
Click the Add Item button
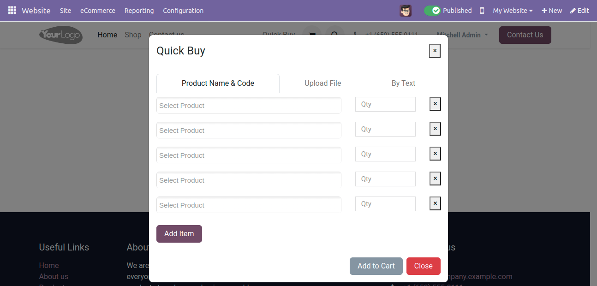coord(179,234)
